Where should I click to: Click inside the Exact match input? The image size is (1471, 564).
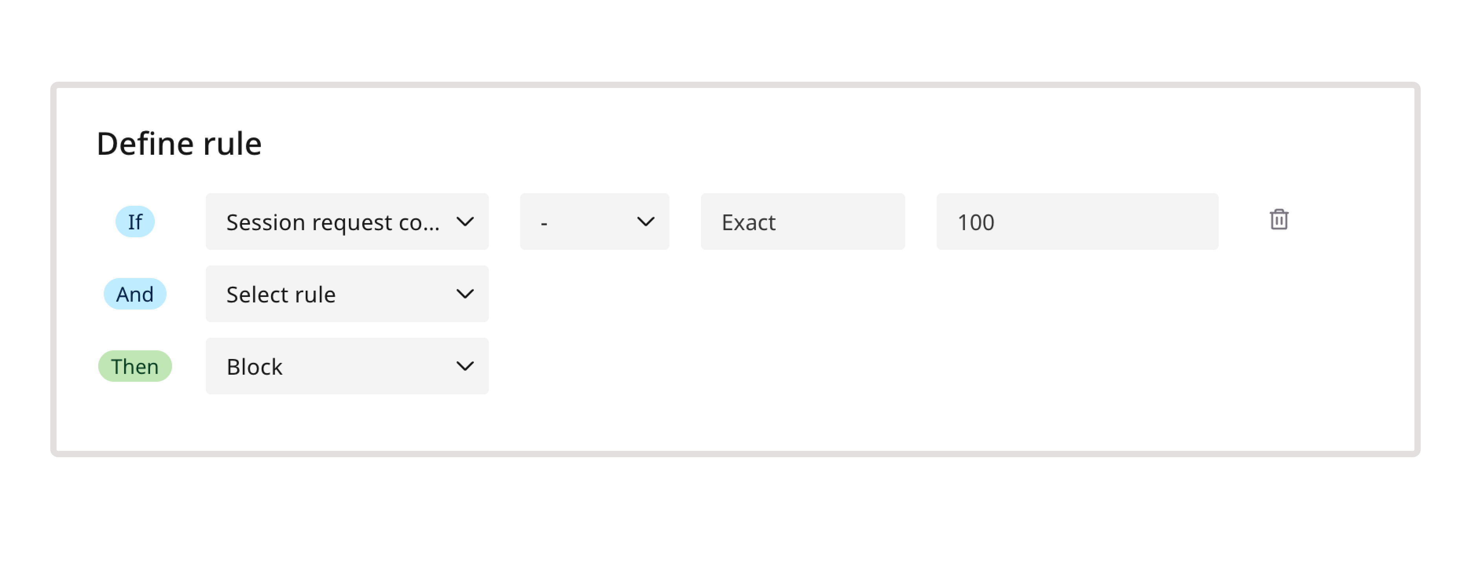point(802,222)
